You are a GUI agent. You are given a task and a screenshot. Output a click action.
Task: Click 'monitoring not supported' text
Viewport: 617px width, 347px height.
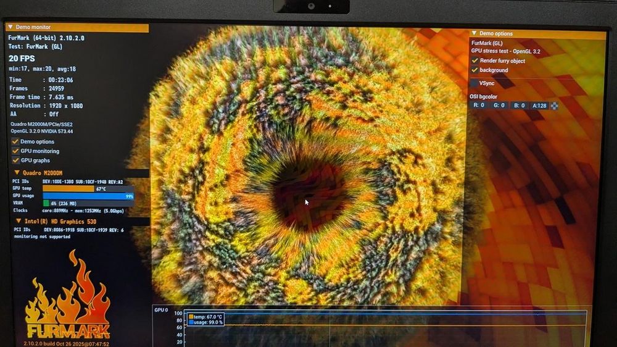point(42,236)
